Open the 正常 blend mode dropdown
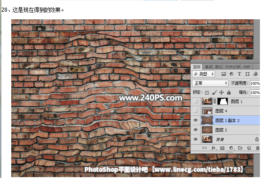 click(210, 83)
